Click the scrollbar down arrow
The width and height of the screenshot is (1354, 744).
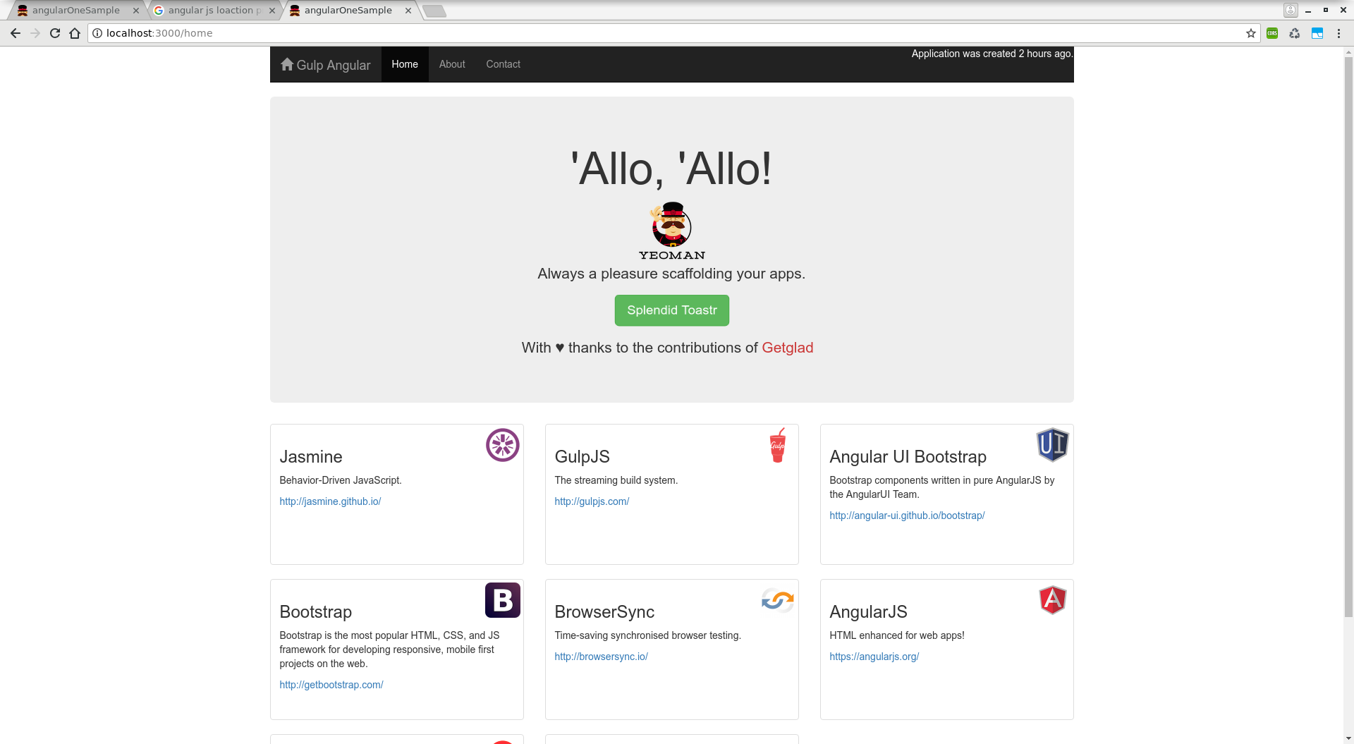pos(1348,738)
